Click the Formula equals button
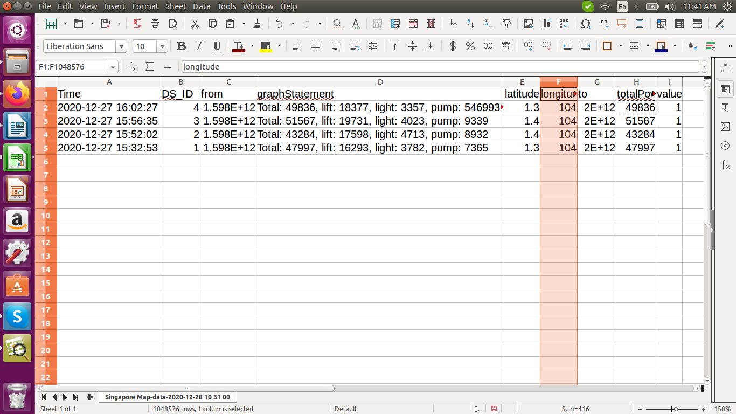Viewport: 736px width, 414px height. [x=168, y=67]
